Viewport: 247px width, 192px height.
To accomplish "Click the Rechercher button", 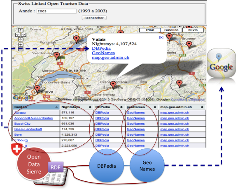I will click(x=94, y=18).
